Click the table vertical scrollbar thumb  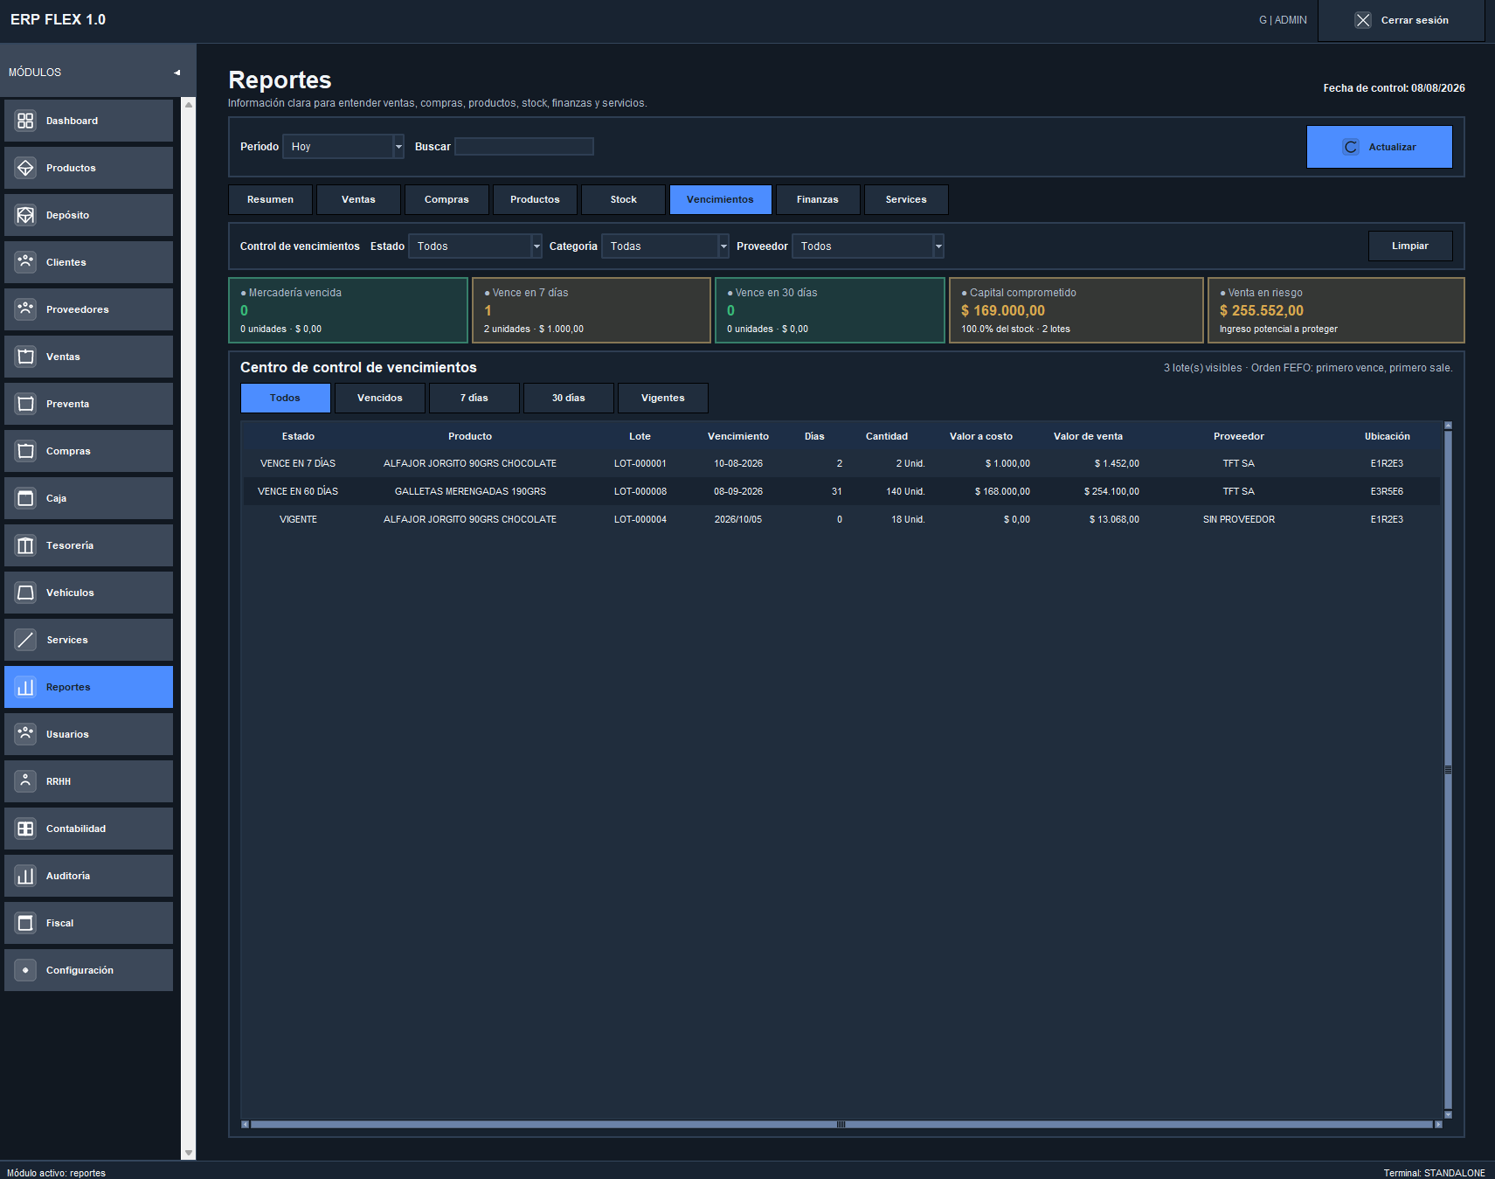coord(1448,769)
